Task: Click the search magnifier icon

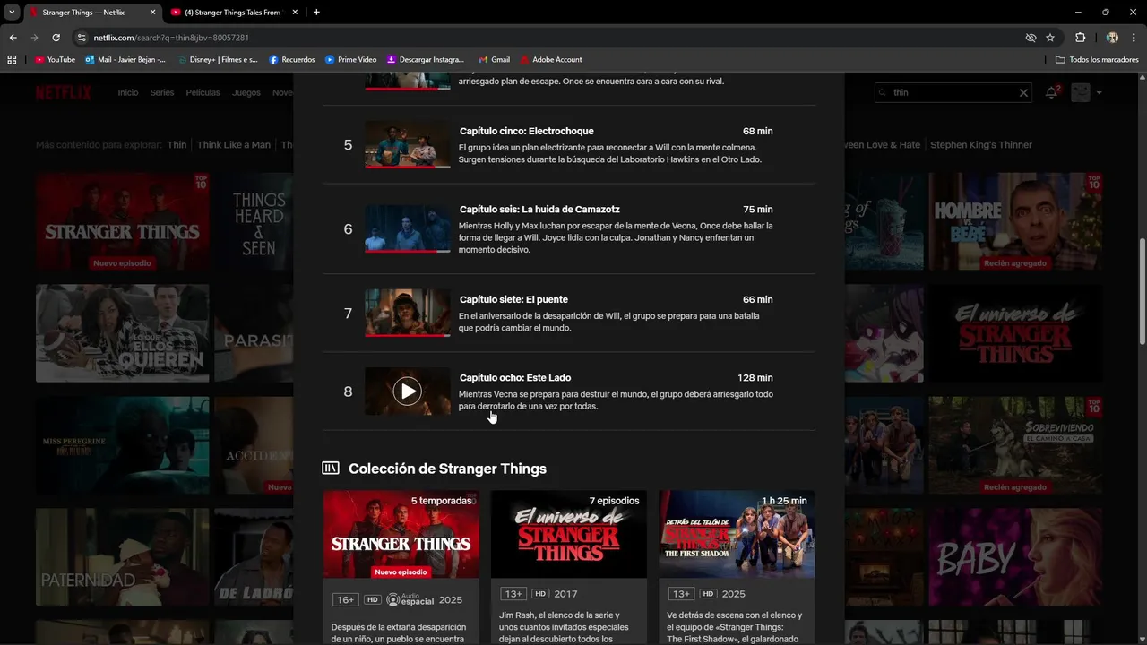Action: click(883, 92)
